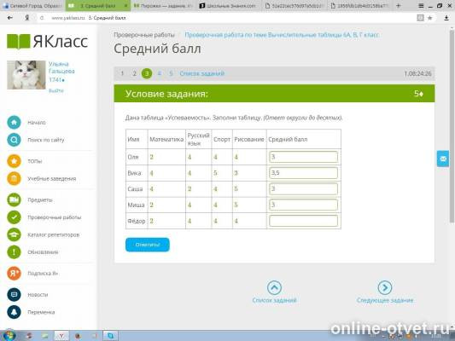Image resolution: width=455 pixels, height=341 pixels.
Task: Click the blue Ответить button
Action: click(x=148, y=245)
